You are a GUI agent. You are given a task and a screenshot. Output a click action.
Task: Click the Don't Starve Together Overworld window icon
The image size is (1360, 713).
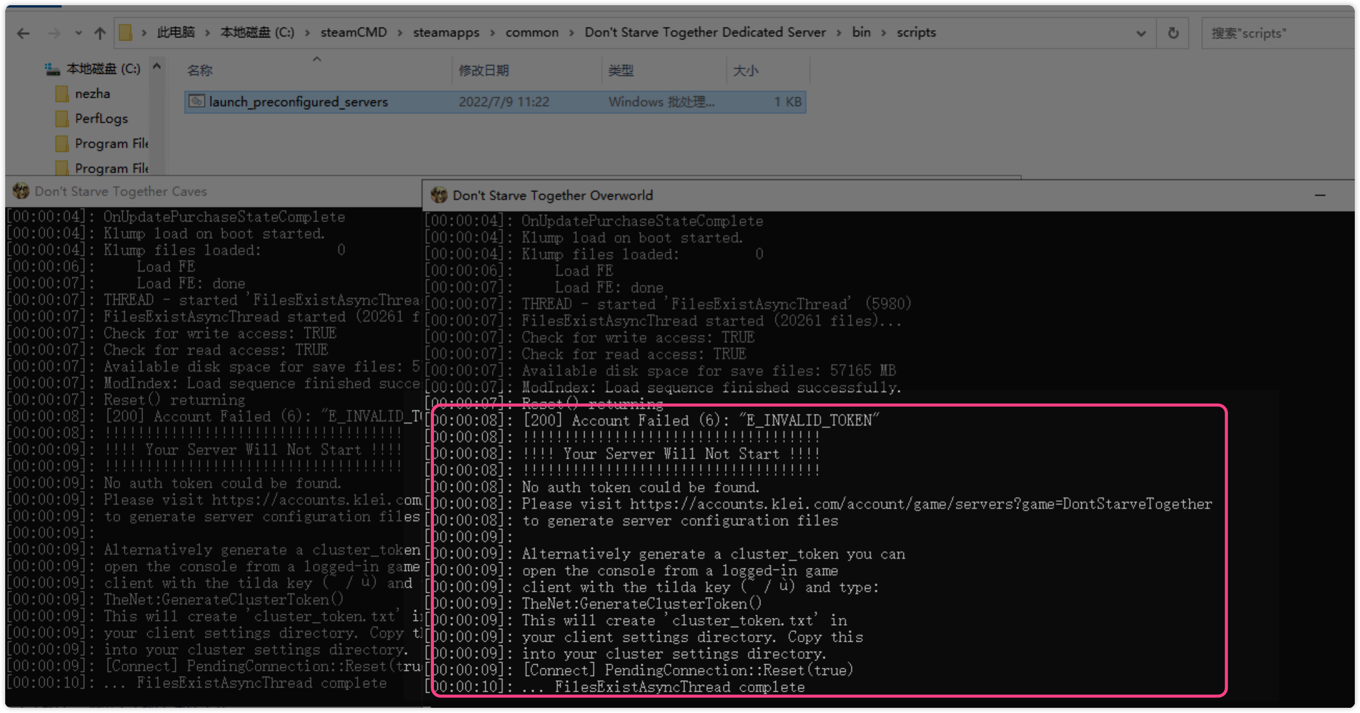(439, 195)
